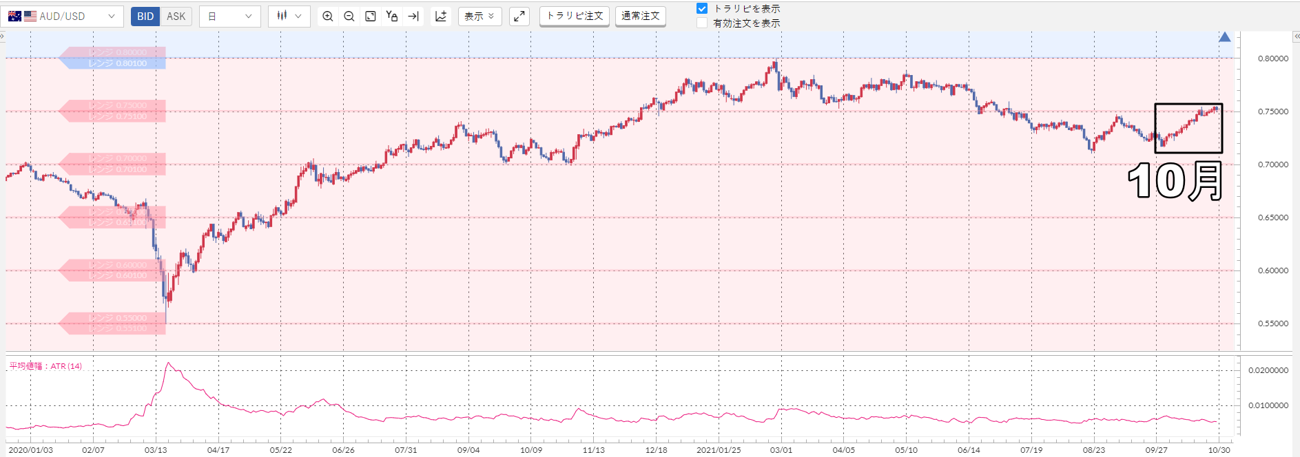Fit the chart to screen icon

click(x=371, y=16)
